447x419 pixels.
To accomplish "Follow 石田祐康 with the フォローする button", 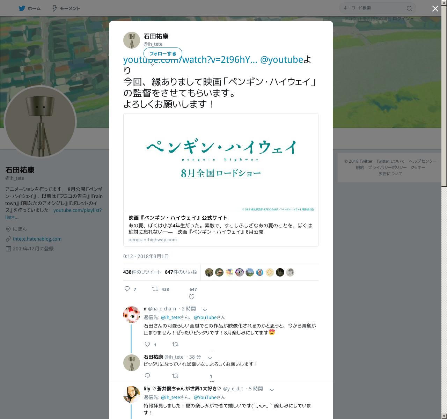I will point(163,53).
